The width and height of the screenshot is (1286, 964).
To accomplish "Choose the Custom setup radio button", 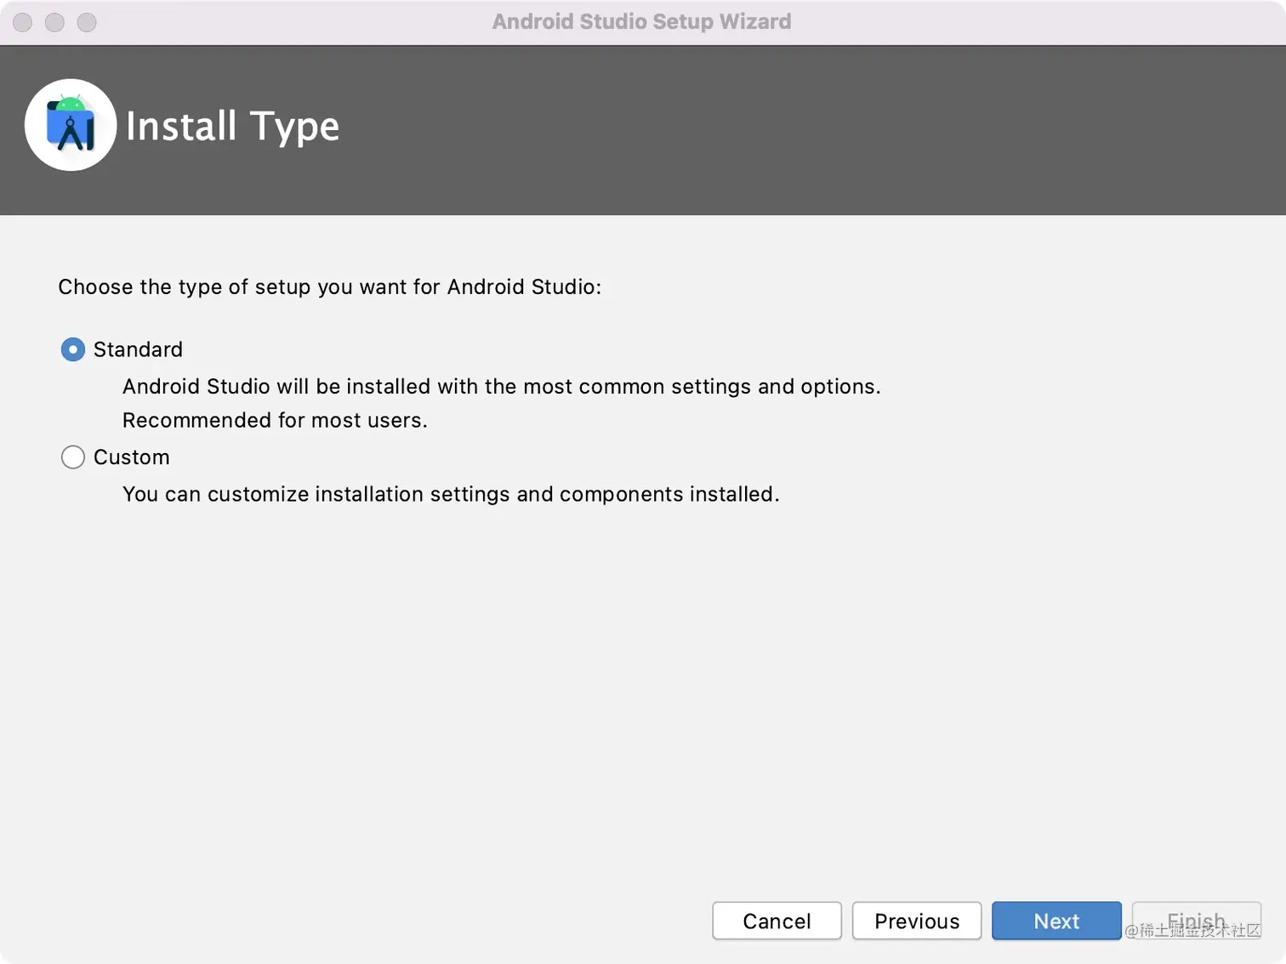I will pyautogui.click(x=73, y=457).
